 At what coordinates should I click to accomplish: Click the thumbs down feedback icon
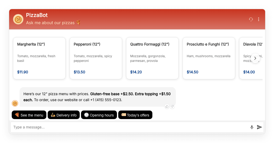172,106
